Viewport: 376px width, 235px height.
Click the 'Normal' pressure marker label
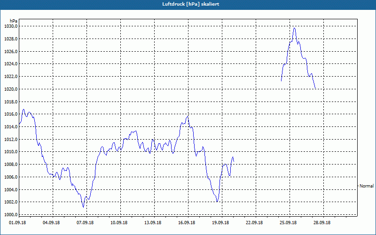(367, 186)
